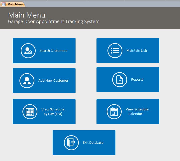
Task: Click the person icon for Add New Customer
Action: coord(27,81)
